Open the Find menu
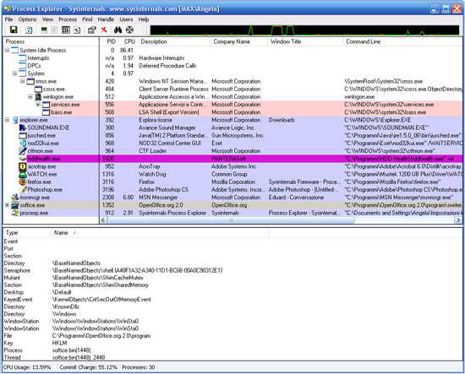 (x=87, y=19)
